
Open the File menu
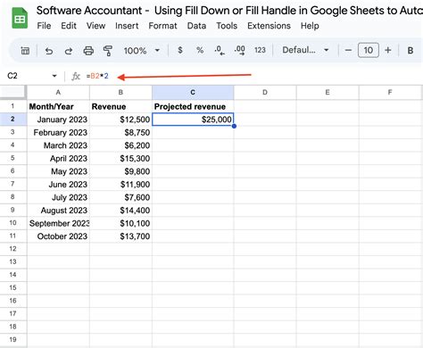(x=44, y=26)
